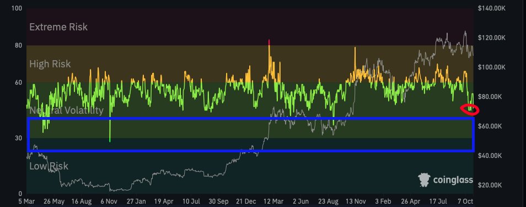Screen dimensions: 526x207
Task: Click the $60.00K price axis label
Action: tap(490, 126)
